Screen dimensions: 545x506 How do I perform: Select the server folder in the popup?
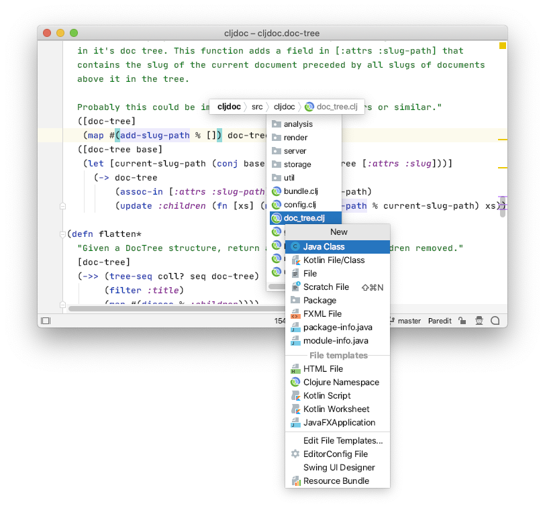(x=305, y=151)
